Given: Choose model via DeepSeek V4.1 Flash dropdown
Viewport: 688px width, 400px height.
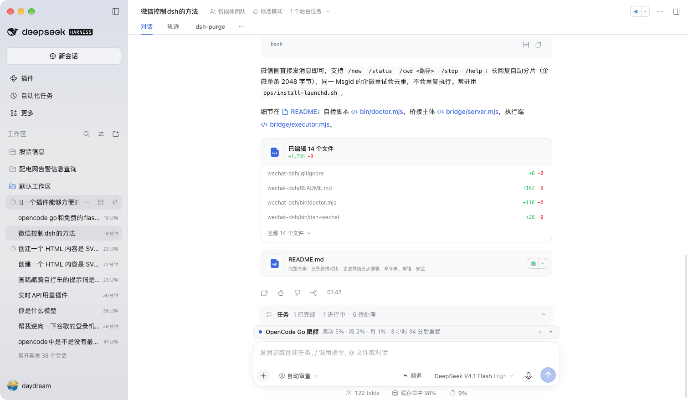Looking at the screenshot, I should coord(474,376).
